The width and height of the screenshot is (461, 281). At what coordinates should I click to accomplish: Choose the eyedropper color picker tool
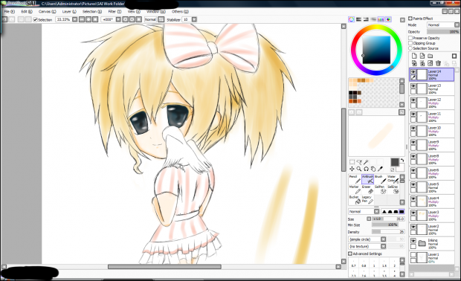[x=380, y=169]
